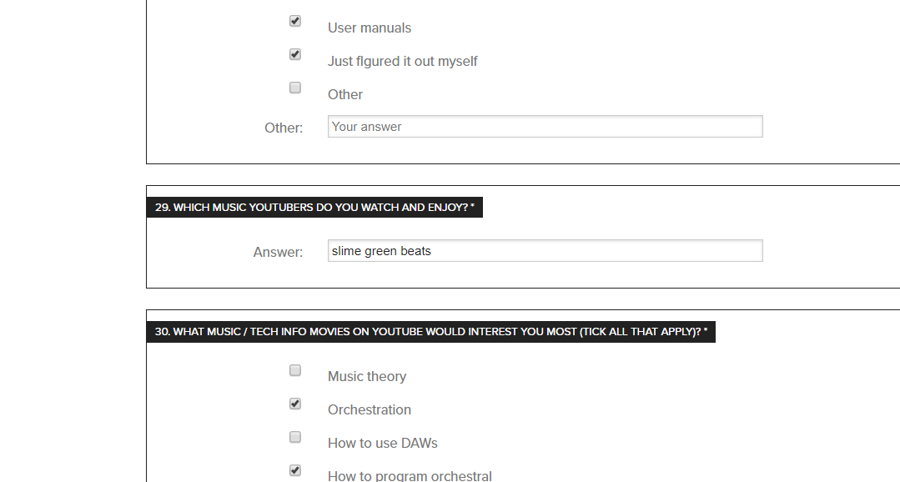Click the 'How to program orchestral' label

(409, 476)
